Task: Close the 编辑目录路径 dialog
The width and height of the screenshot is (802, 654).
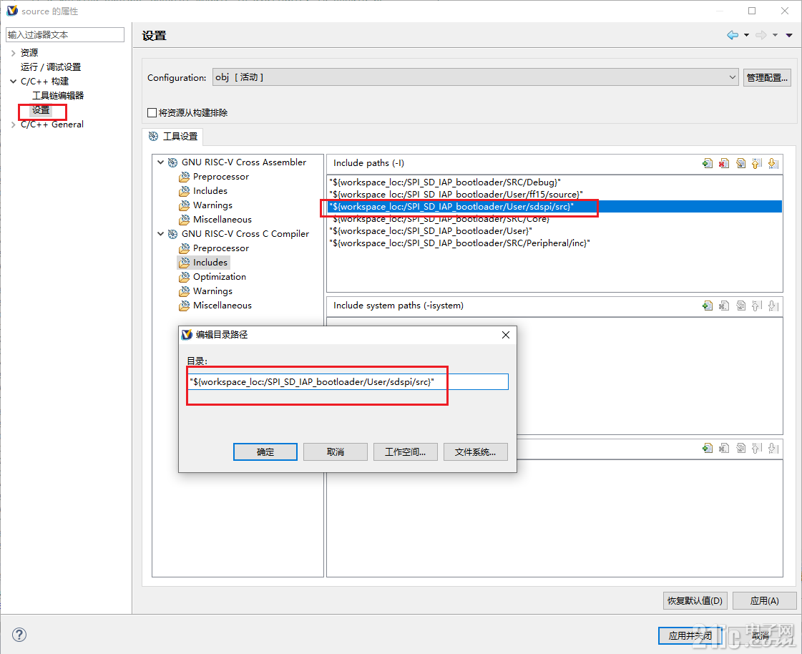Action: pos(505,335)
